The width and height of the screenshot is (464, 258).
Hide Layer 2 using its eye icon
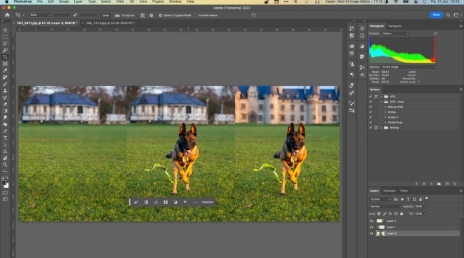coord(371,220)
